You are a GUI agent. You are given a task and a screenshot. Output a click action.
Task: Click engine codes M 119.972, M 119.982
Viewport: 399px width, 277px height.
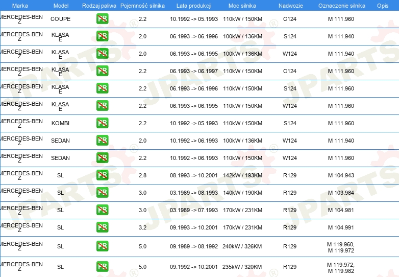341,268
